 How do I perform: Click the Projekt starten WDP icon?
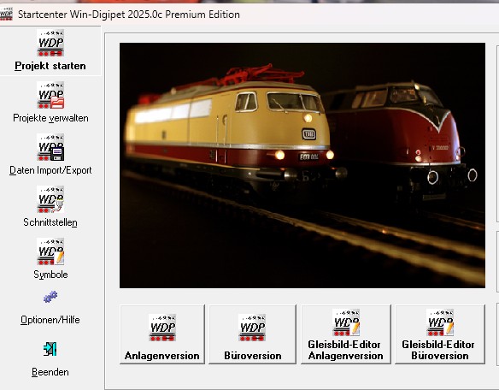(50, 43)
